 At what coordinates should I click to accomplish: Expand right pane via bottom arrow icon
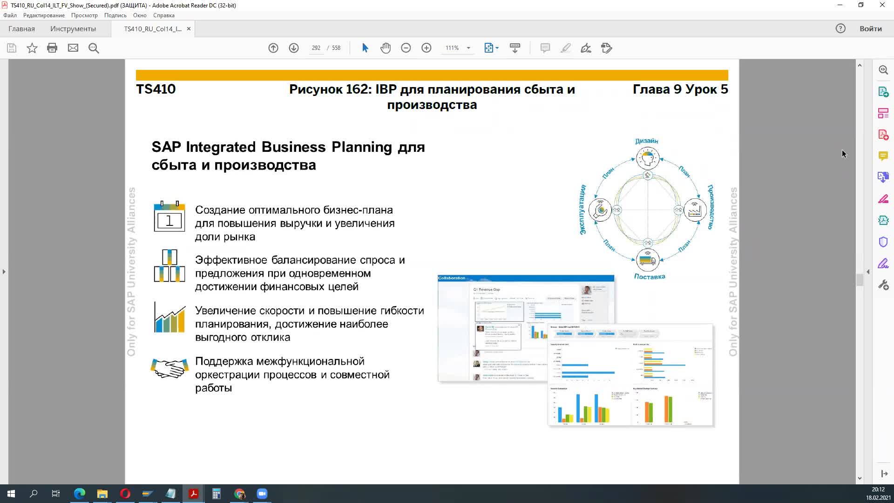[x=884, y=474]
